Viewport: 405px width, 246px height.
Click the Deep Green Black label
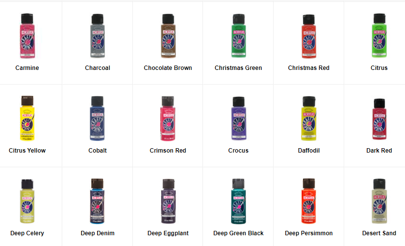coord(238,233)
